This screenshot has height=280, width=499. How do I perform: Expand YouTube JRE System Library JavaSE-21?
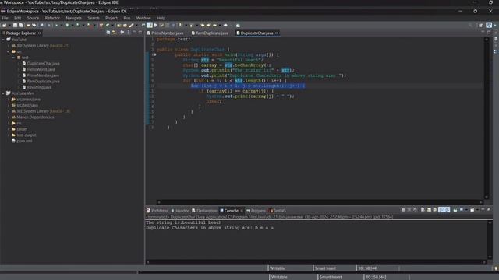[x=9, y=46]
